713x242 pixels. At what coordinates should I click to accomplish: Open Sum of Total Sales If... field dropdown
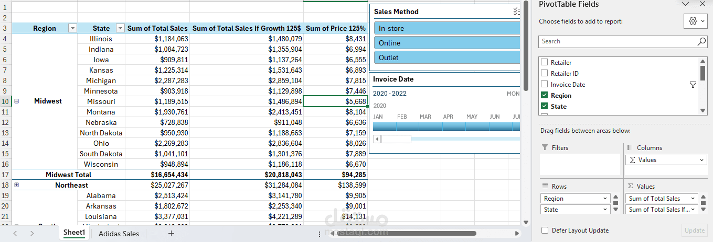click(x=693, y=210)
